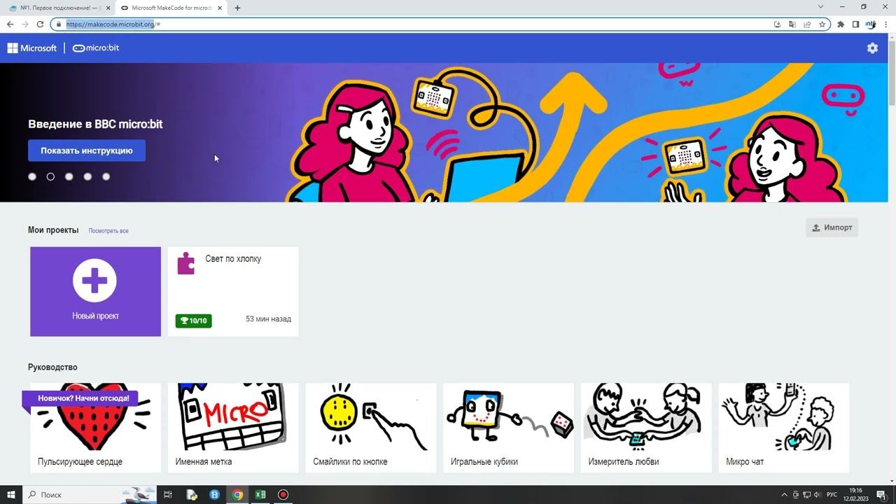Click the Windows Поиск search box
The height and width of the screenshot is (504, 896).
pos(90,494)
